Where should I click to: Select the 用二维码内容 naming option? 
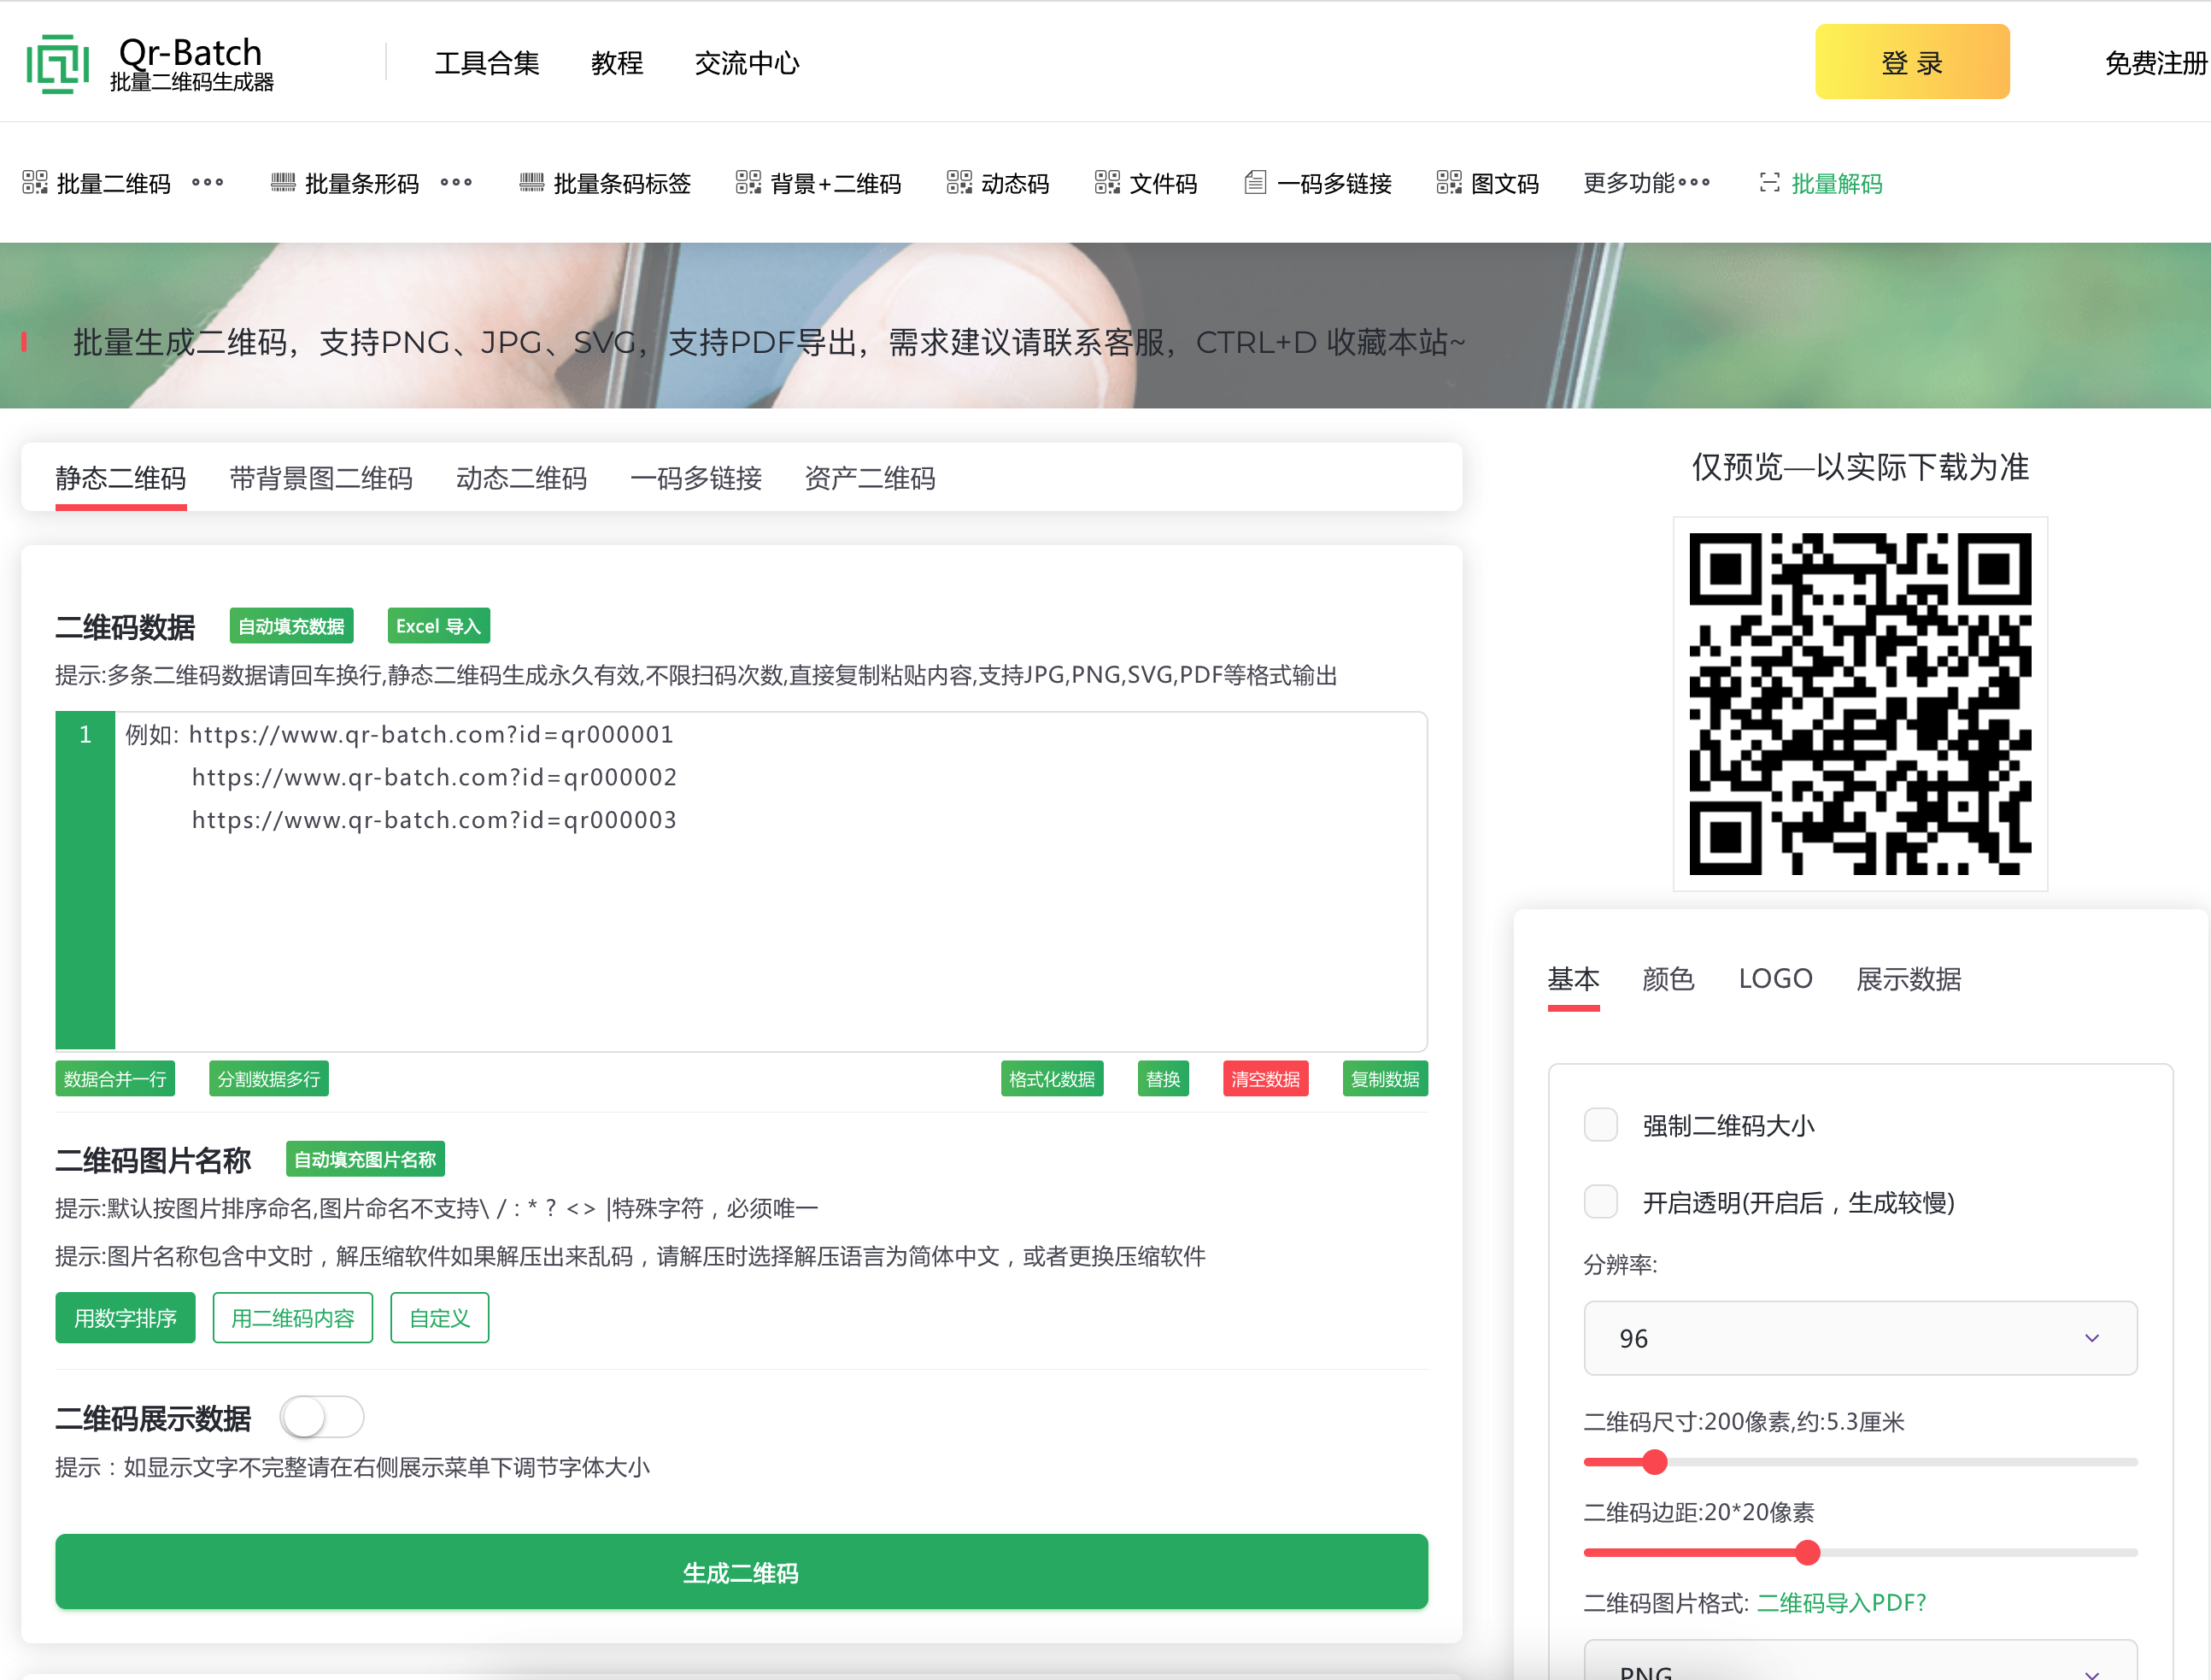tap(292, 1318)
